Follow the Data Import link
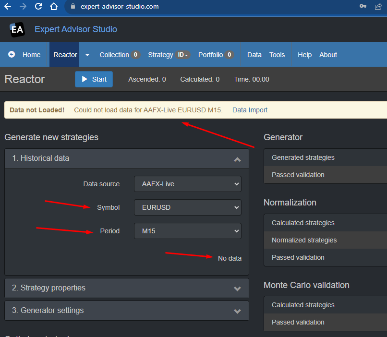Viewport: 387px width, 337px height. tap(250, 110)
